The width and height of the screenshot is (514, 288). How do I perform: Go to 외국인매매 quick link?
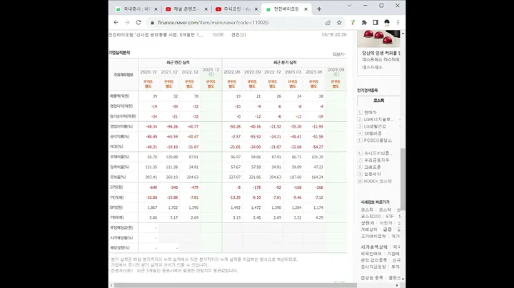click(x=371, y=254)
